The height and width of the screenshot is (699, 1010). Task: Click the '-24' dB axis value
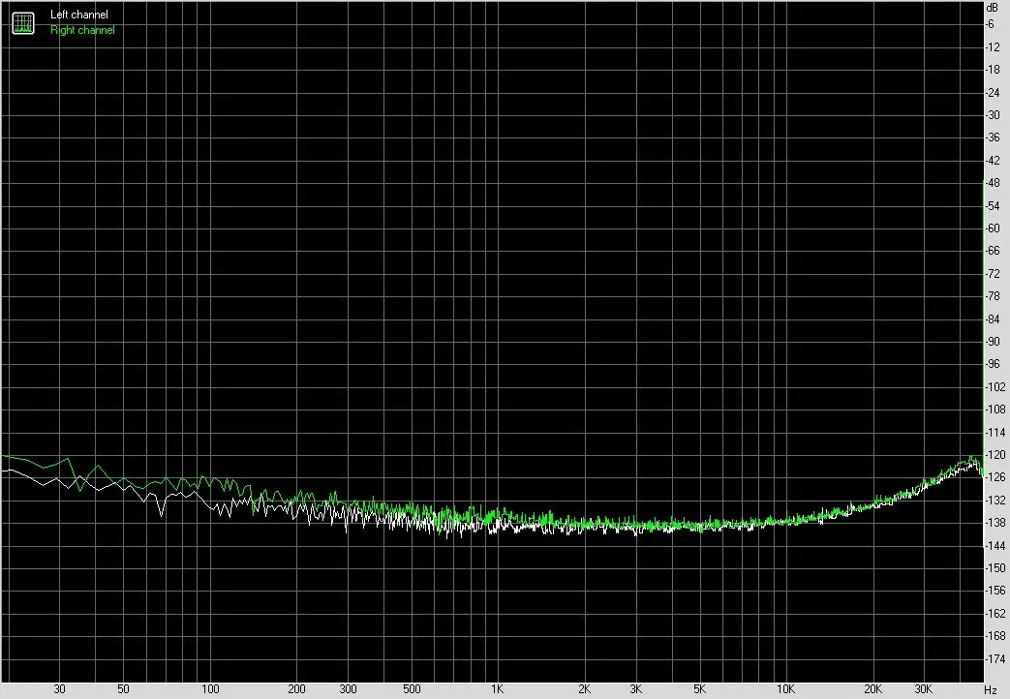click(993, 92)
